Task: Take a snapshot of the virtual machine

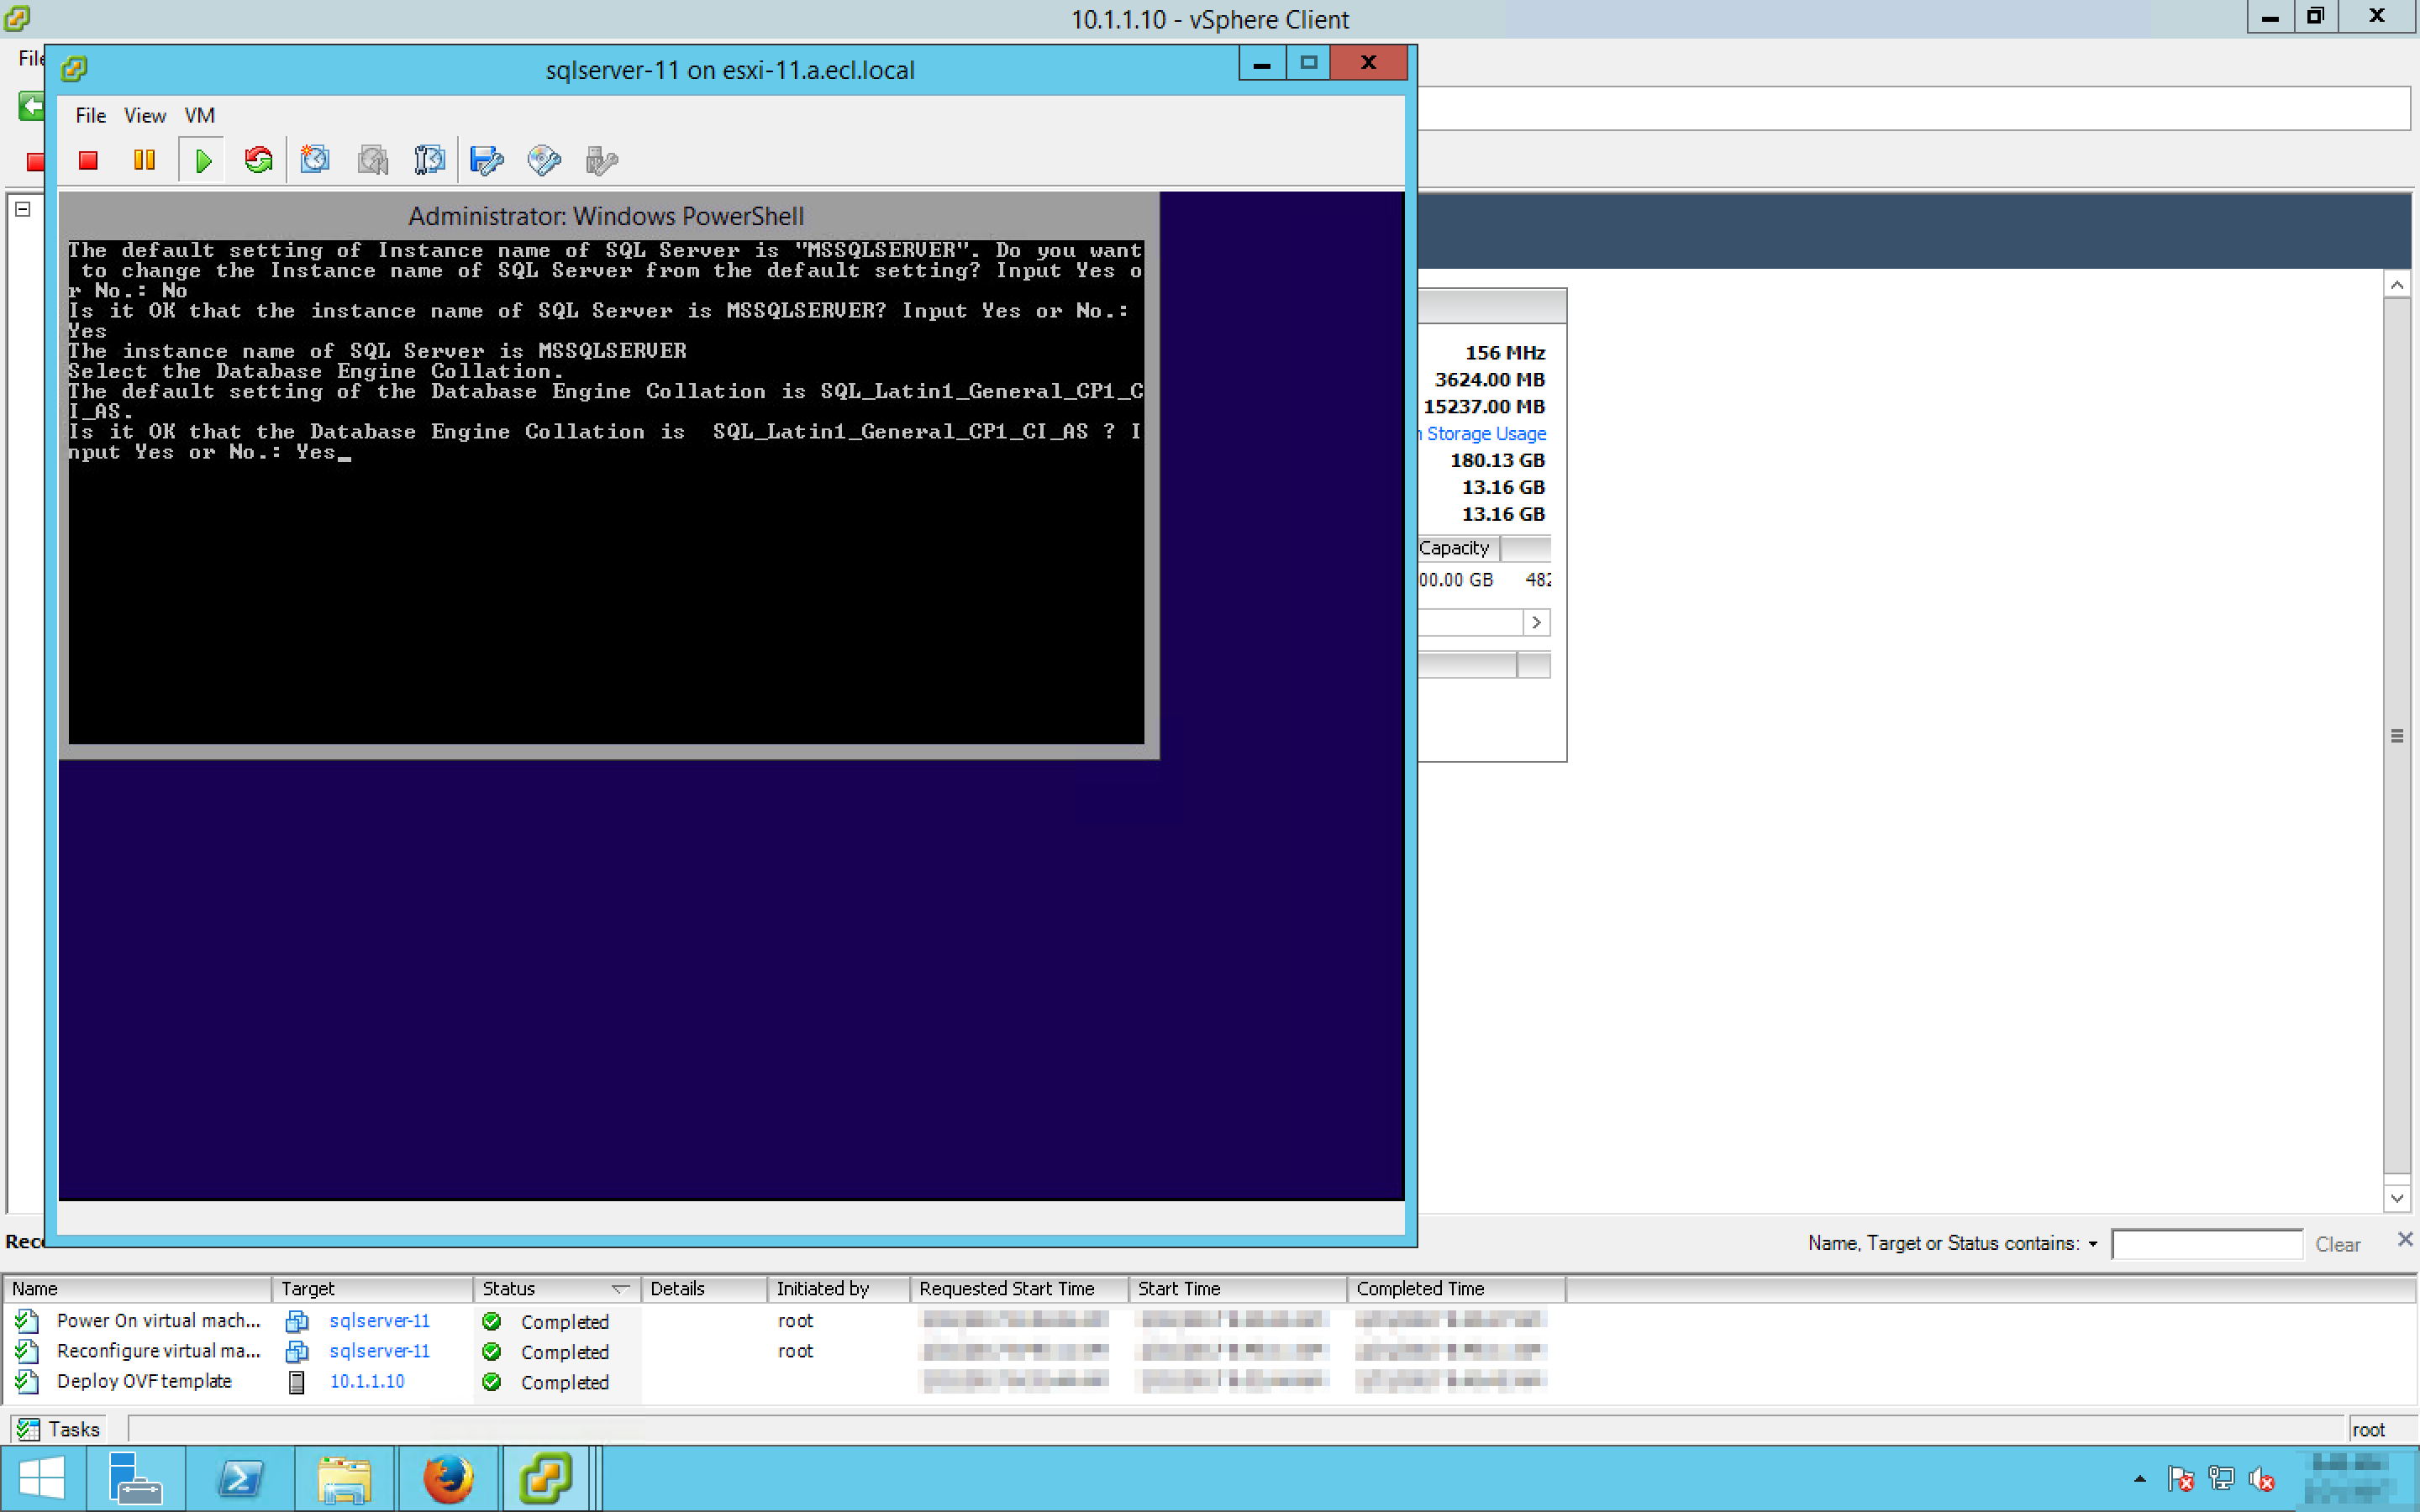Action: click(x=315, y=160)
